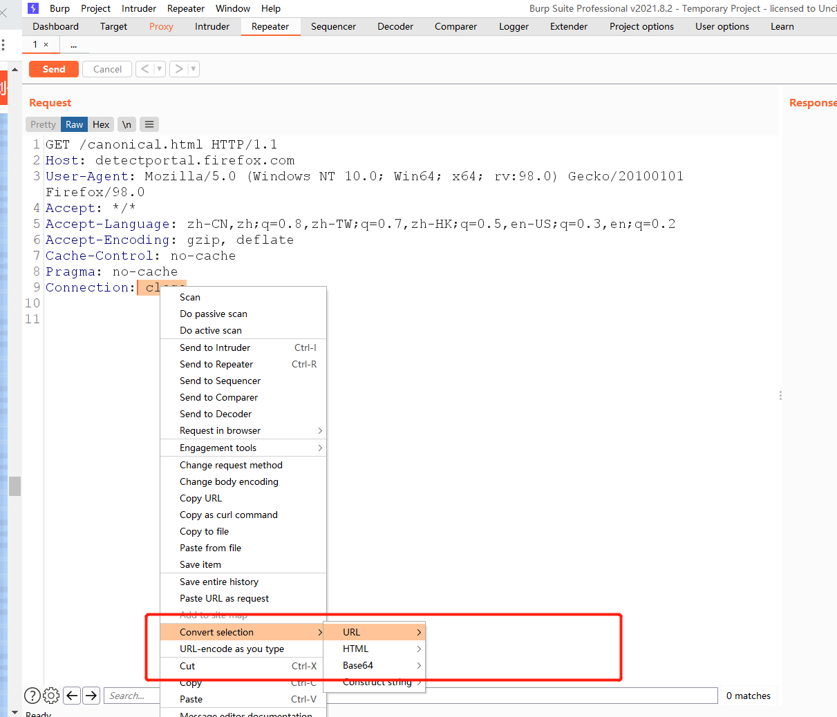Switch to the Target tab
Image resolution: width=837 pixels, height=717 pixels.
point(113,26)
